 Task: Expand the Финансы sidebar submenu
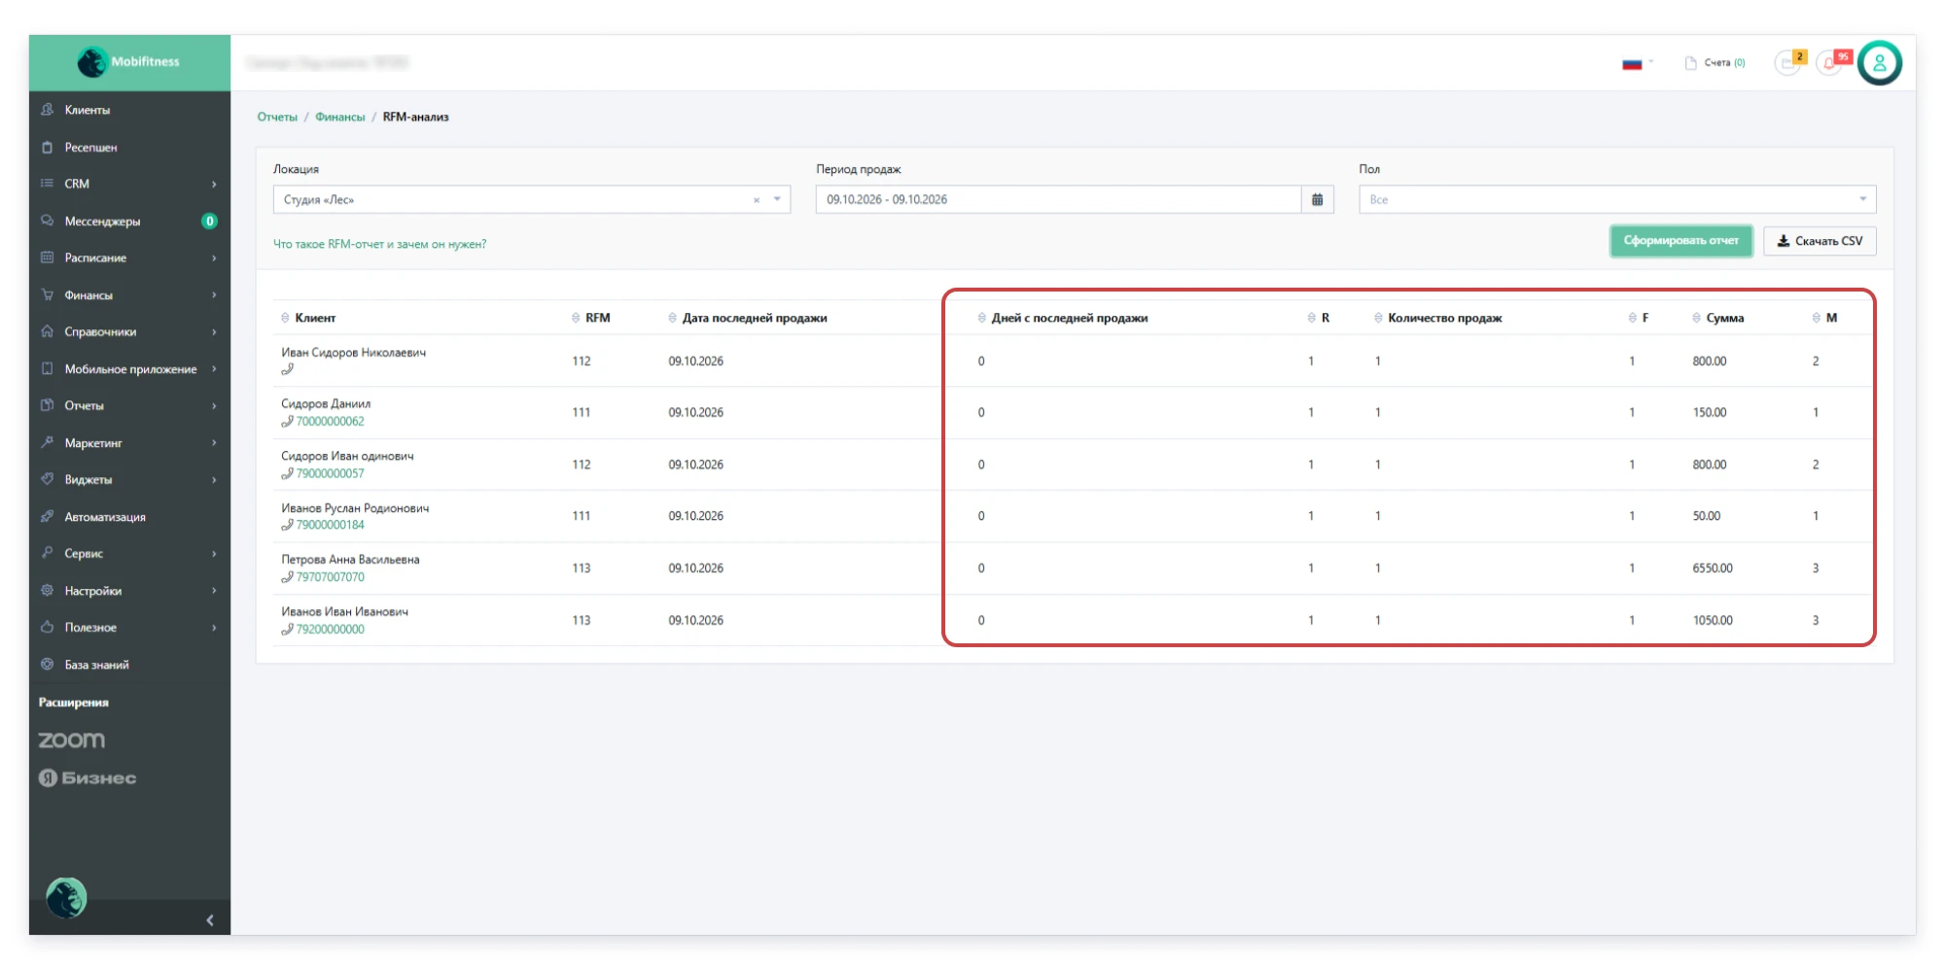click(129, 294)
